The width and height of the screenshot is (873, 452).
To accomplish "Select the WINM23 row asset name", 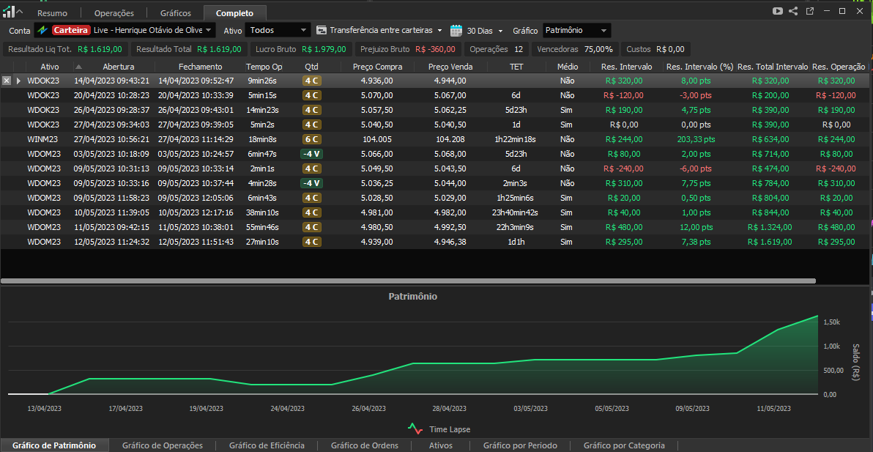I will 43,139.
